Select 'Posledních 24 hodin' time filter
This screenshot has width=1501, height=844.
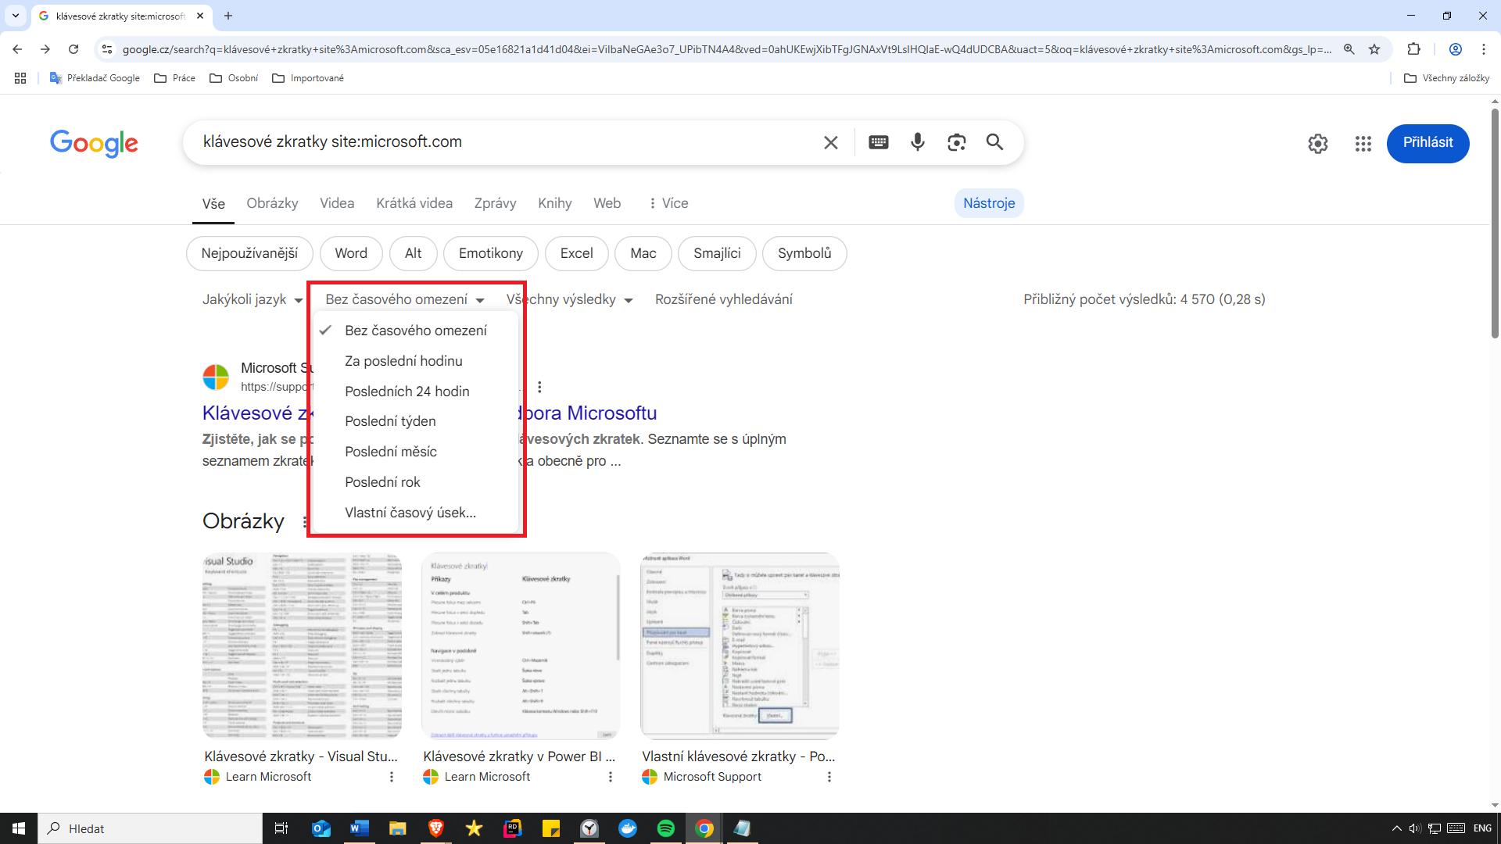pyautogui.click(x=407, y=391)
